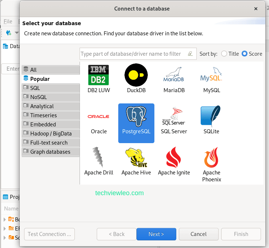
Task: Click the Cancel button
Action: point(199,234)
